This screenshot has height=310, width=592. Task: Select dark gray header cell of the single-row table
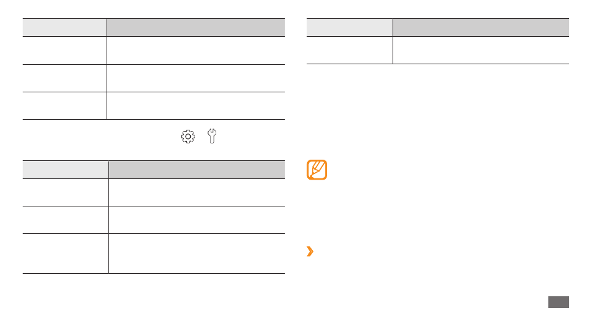pos(481,27)
